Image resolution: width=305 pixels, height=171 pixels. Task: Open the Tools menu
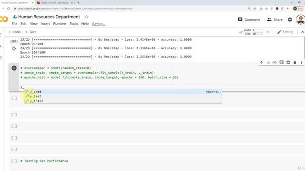tap(74, 24)
